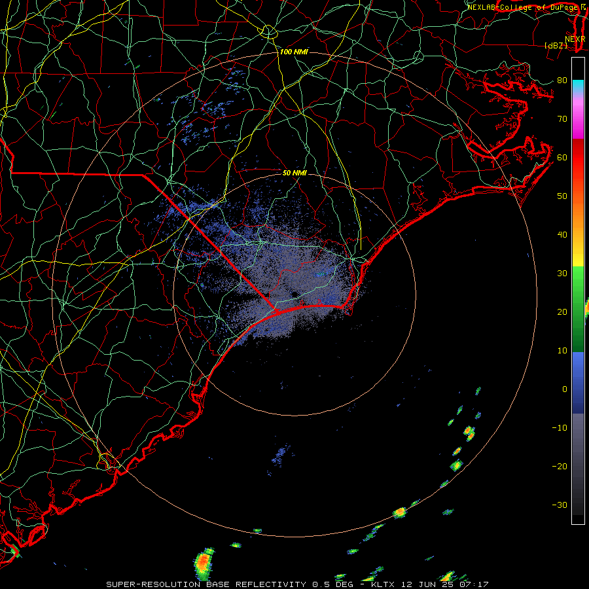Screen dimensions: 589x589
Task: Click the "50 NMI" range ring label
Action: pos(294,173)
